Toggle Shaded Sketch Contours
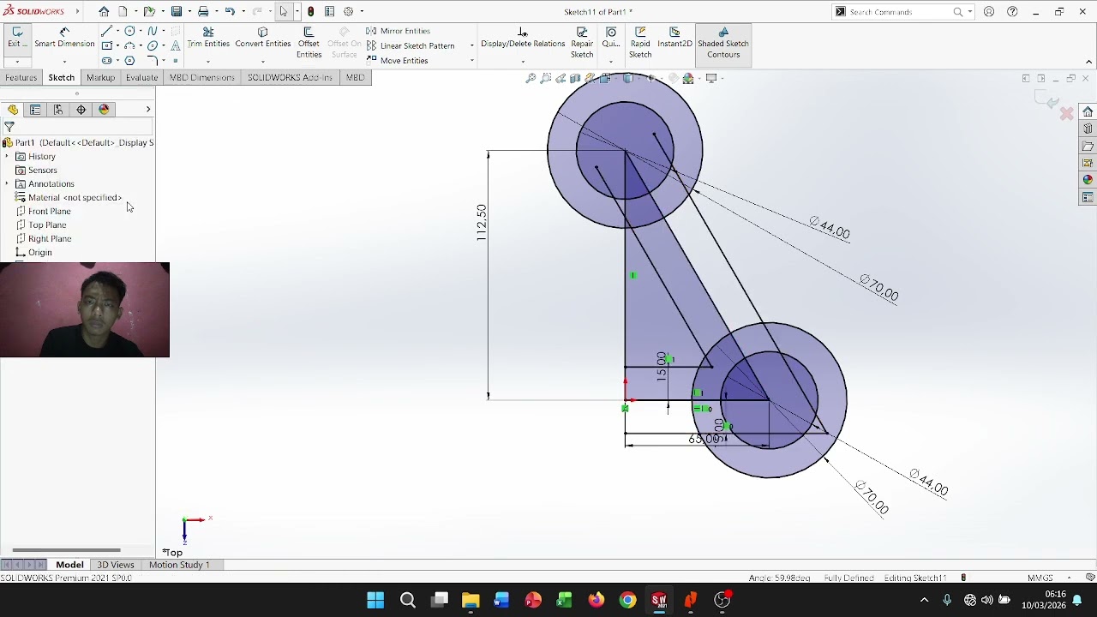This screenshot has height=617, width=1097. [723, 43]
